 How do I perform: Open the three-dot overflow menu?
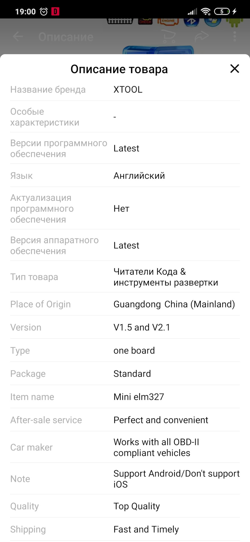click(234, 37)
